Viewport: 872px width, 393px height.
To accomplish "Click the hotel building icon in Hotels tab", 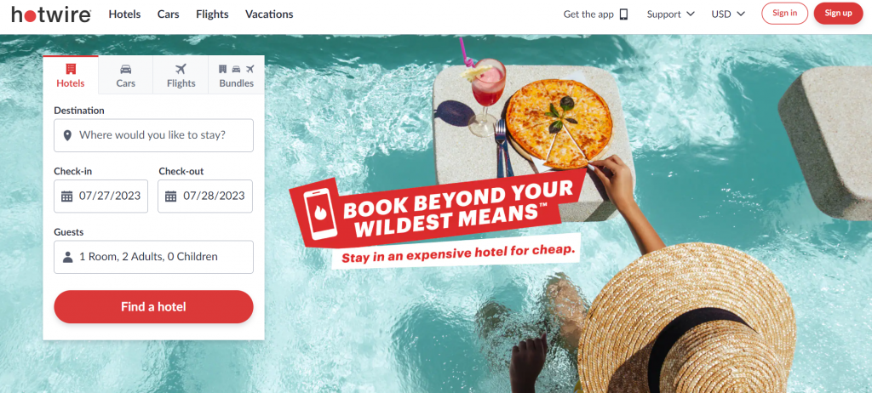I will (71, 69).
